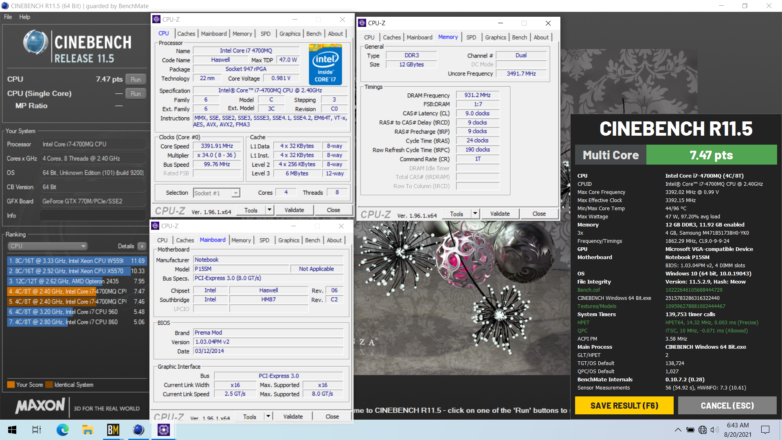Minimize the CPU-Z Memory window
This screenshot has height=440, width=782.
pos(500,23)
